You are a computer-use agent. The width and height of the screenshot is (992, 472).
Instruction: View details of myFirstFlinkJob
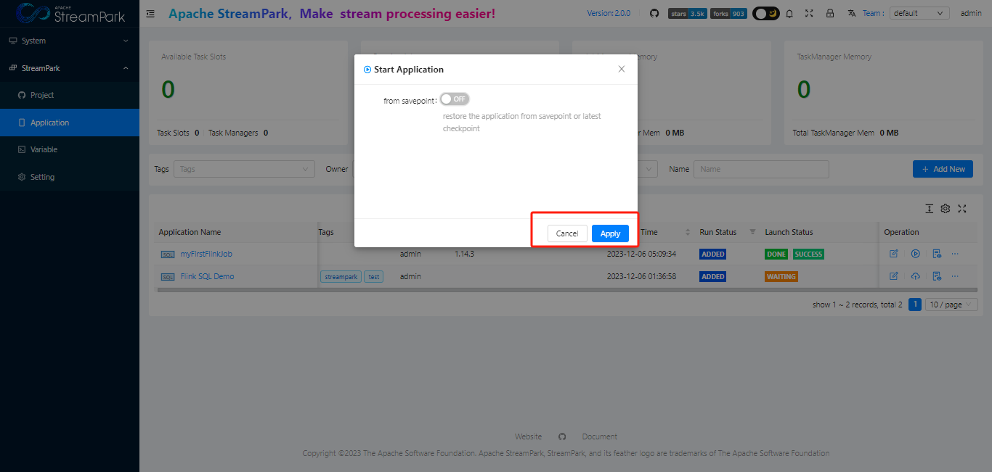click(x=937, y=254)
